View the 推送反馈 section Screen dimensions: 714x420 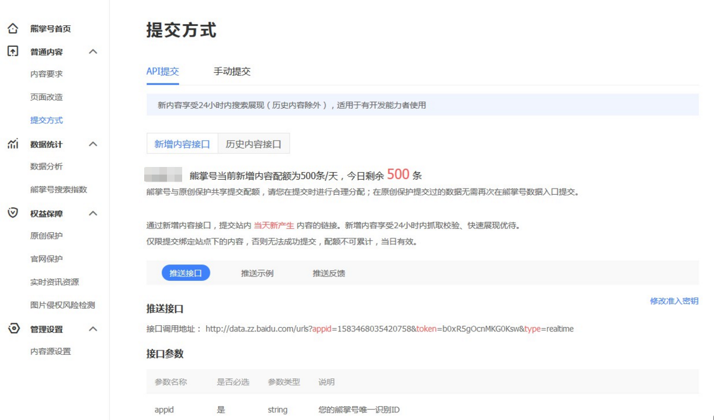(x=329, y=273)
